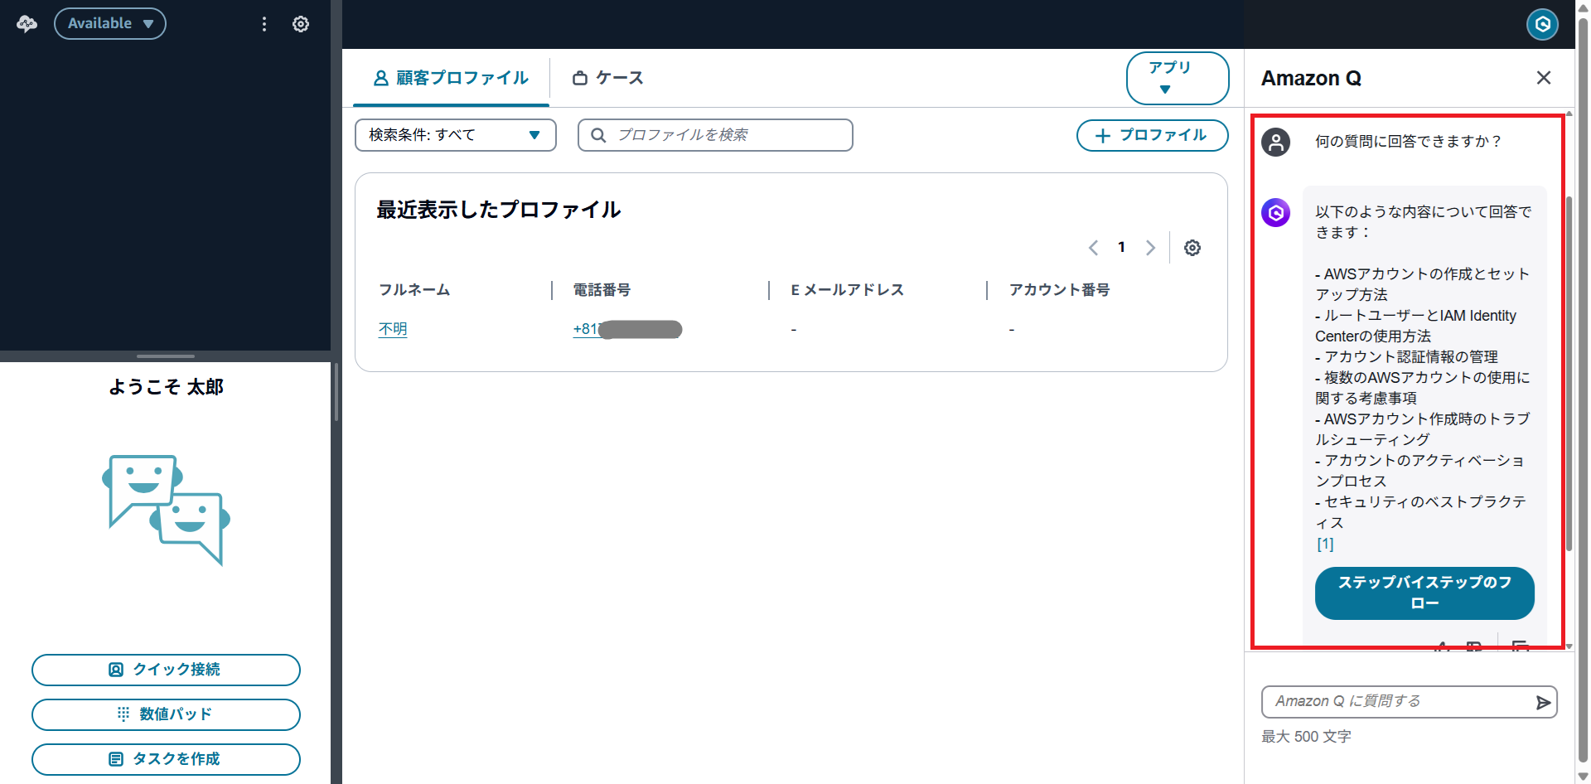Image resolution: width=1591 pixels, height=784 pixels.
Task: Open the 不明 profile link
Action: coord(393,329)
